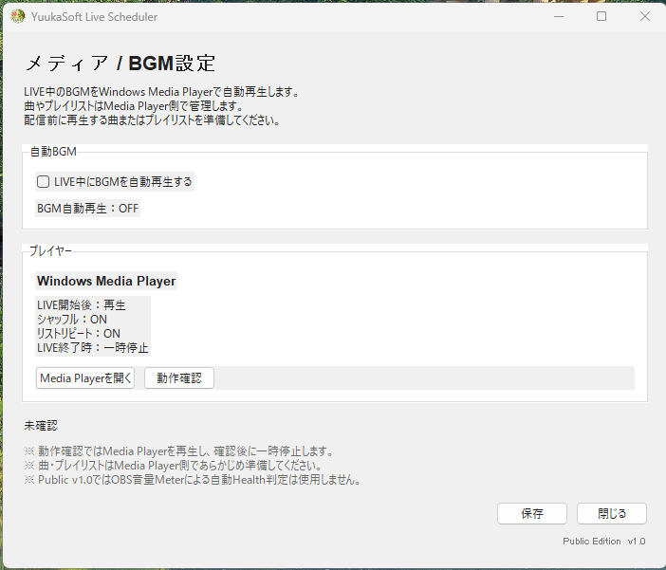Click description line LIVE中のBGMをWindows Media Playerで自動再生します
666x570 pixels.
click(x=161, y=92)
